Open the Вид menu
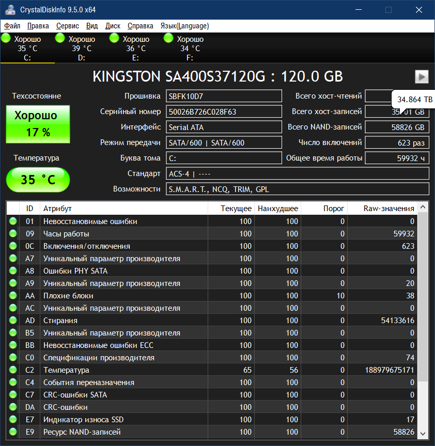The height and width of the screenshot is (446, 435). (x=92, y=26)
